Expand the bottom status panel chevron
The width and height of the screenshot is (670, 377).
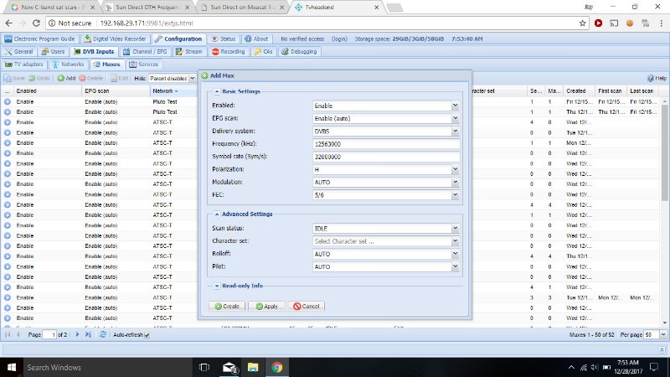pos(662,349)
